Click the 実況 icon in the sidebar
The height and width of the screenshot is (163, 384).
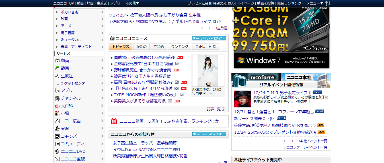[57, 129]
